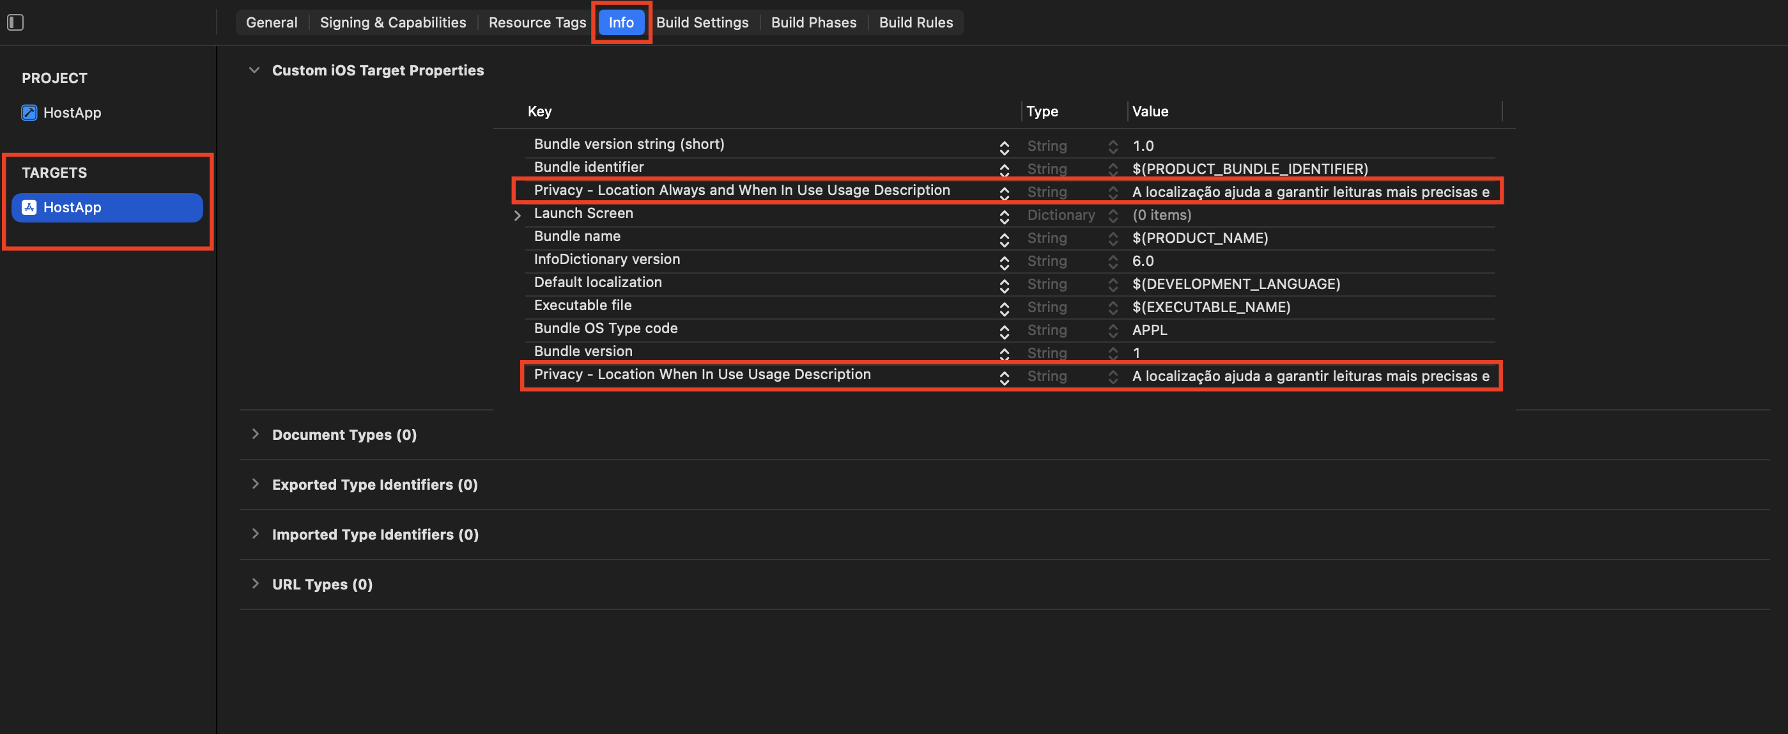
Task: Edit the APPL type code value
Action: click(x=1150, y=330)
